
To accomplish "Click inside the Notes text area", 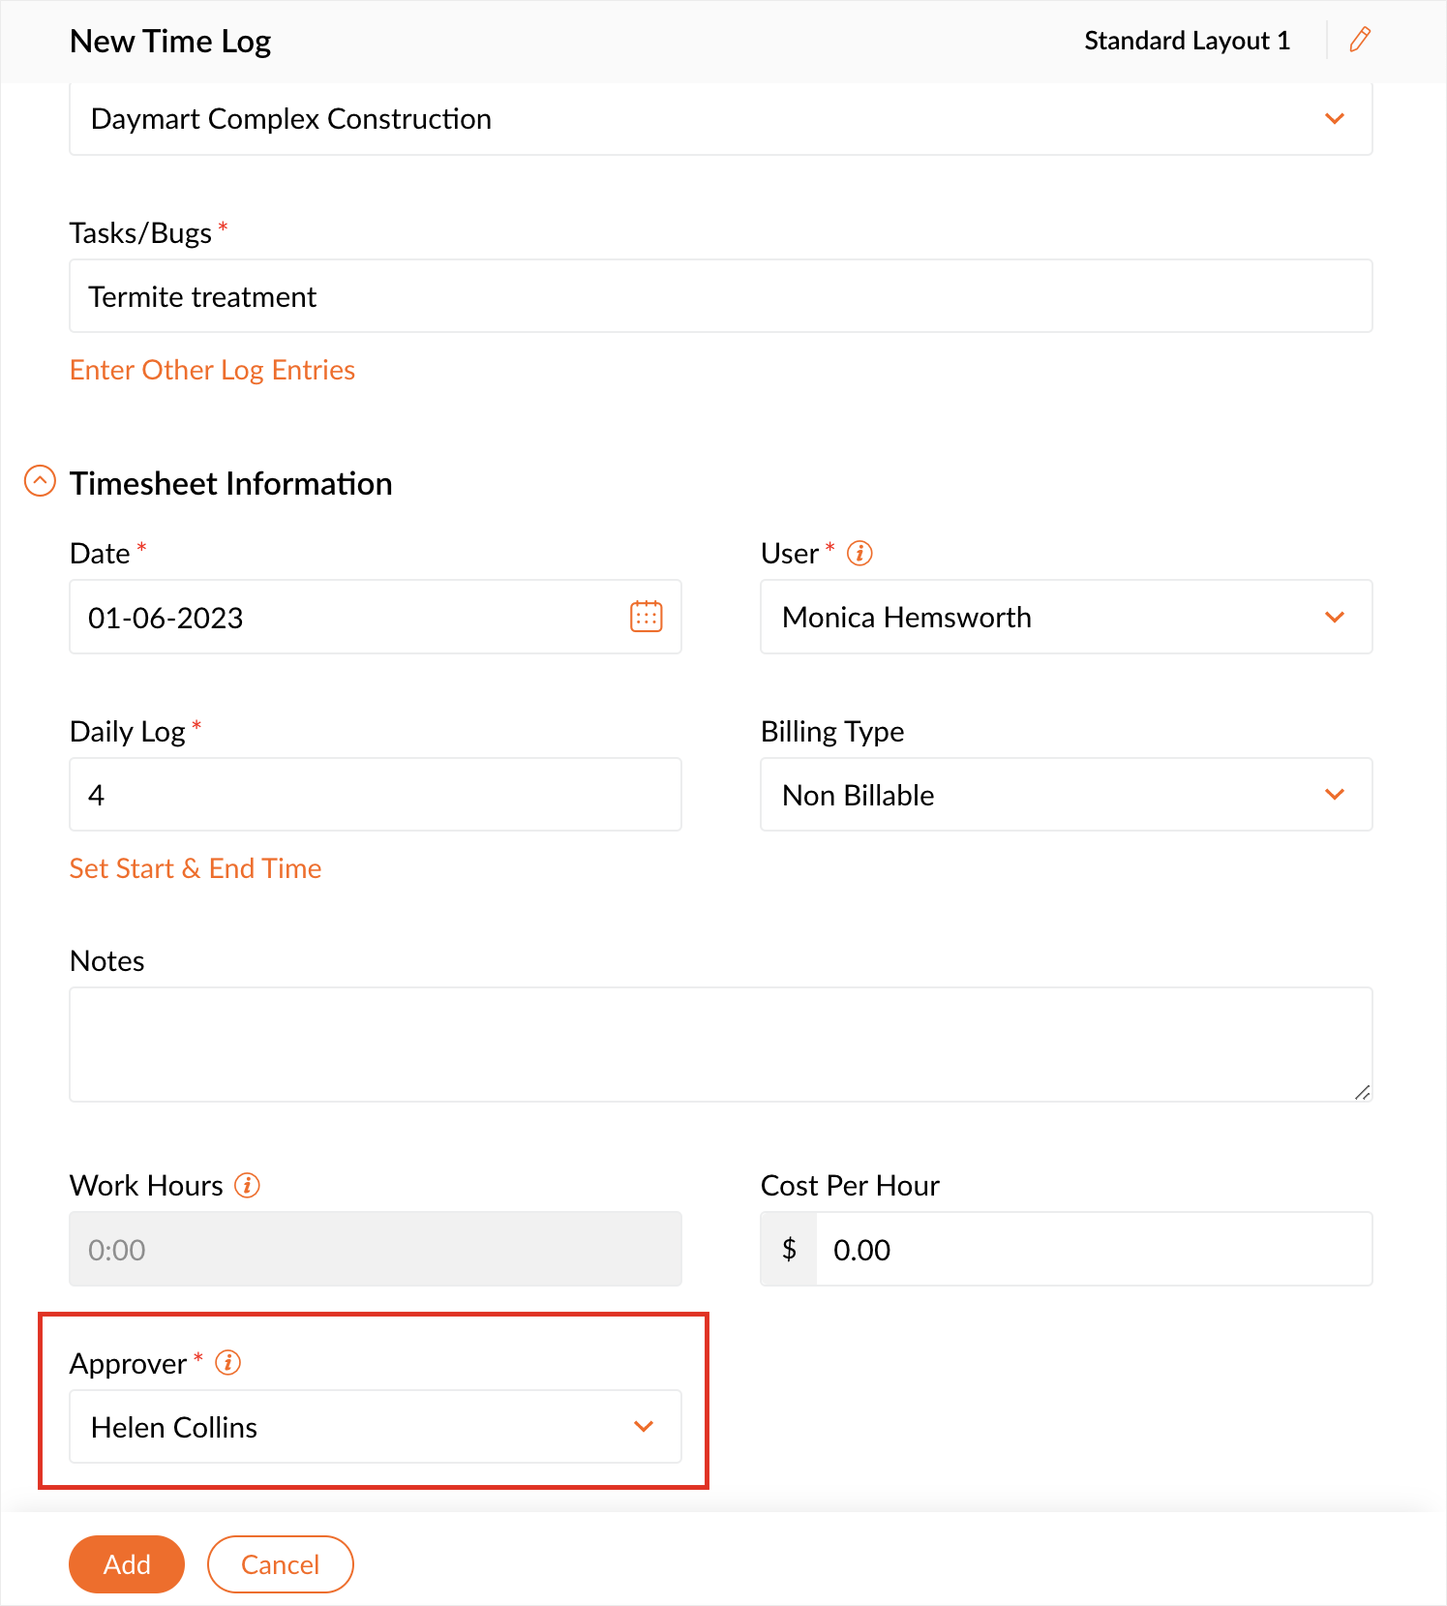I will [x=720, y=1044].
